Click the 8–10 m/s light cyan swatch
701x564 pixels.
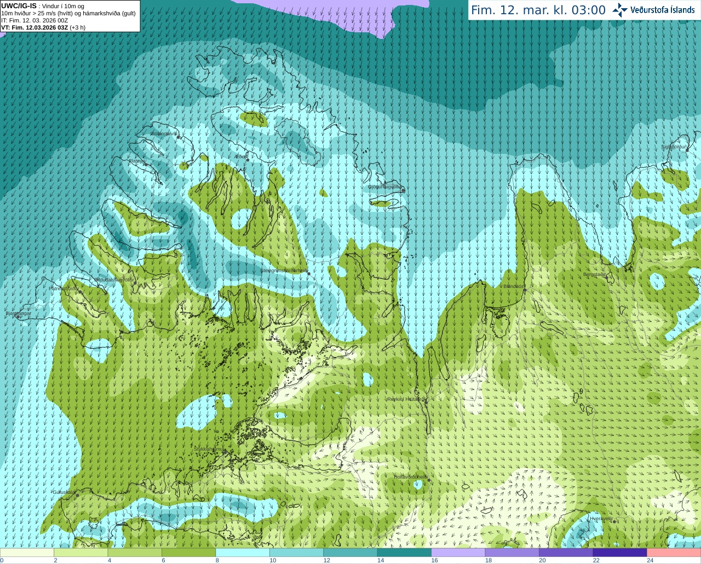click(x=243, y=552)
